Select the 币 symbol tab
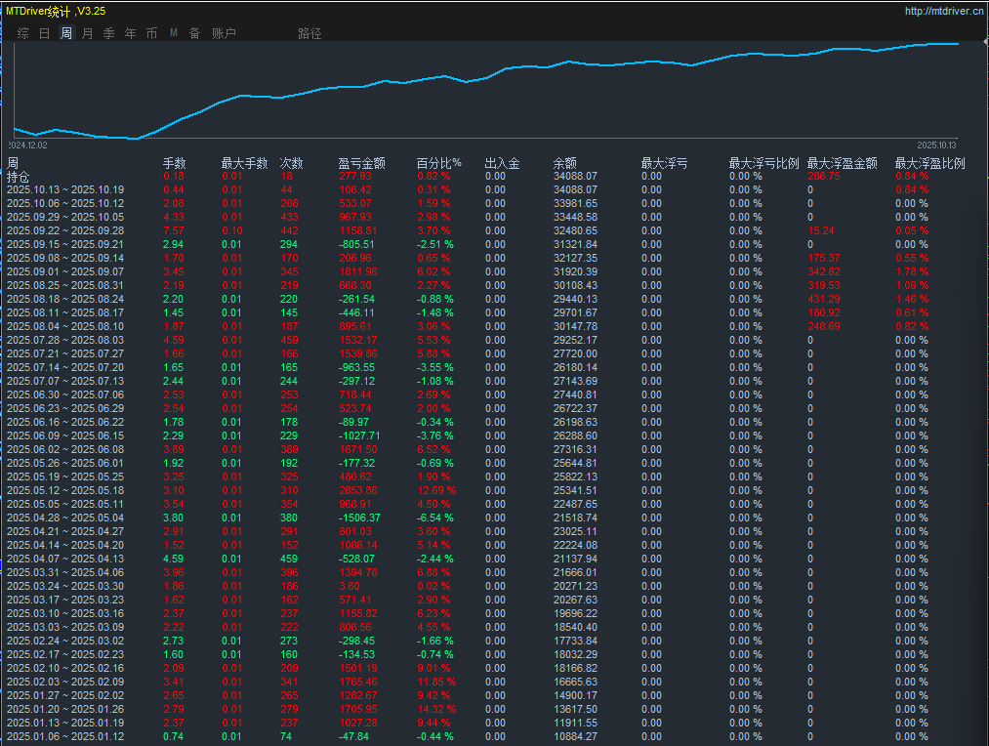 click(151, 33)
